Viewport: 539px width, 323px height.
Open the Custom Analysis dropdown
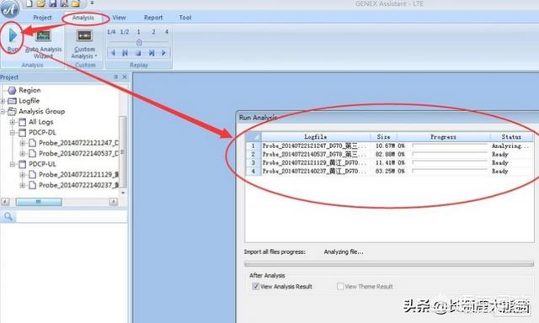pos(84,44)
